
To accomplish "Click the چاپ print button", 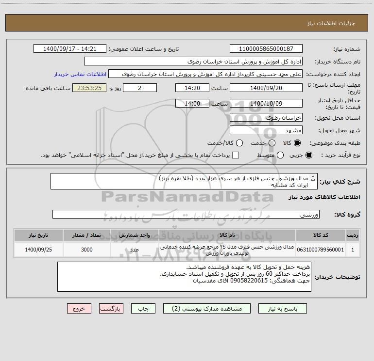I will coord(143,309).
